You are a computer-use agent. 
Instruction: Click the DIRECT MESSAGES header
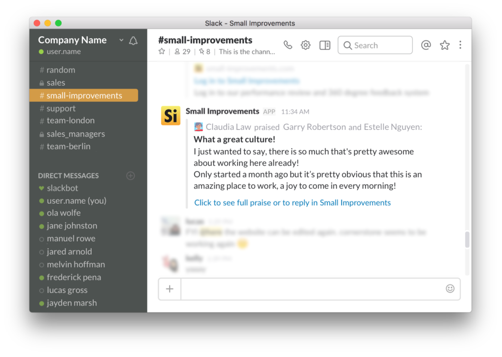pyautogui.click(x=68, y=176)
